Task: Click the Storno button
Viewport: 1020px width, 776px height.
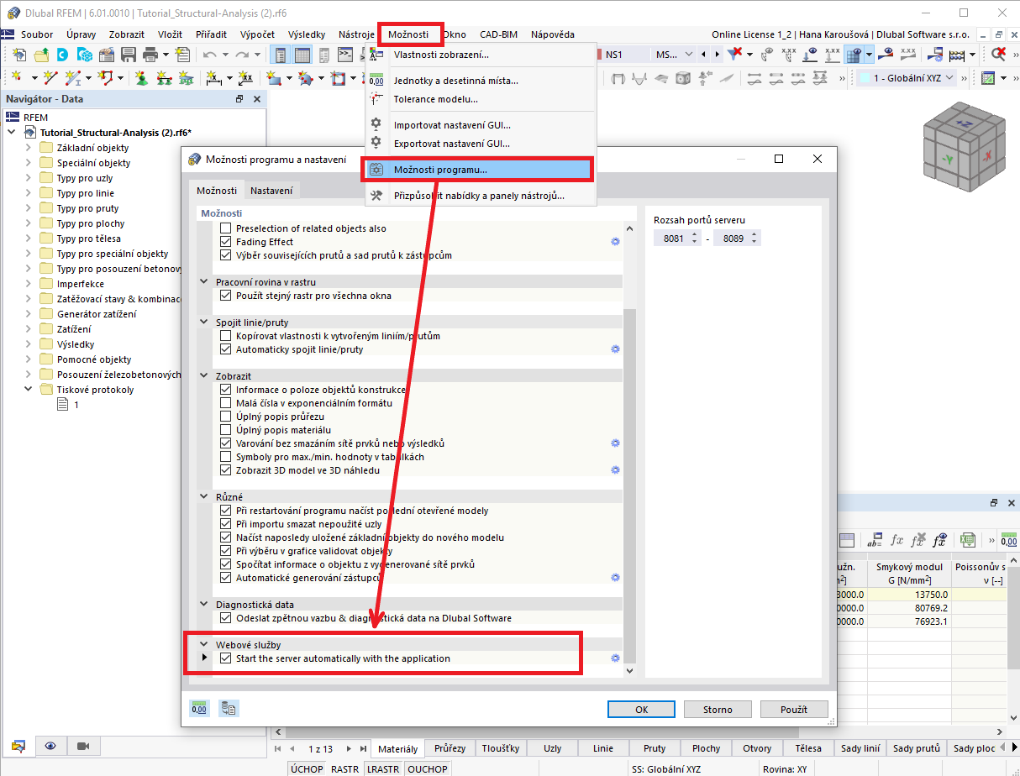Action: [x=717, y=709]
